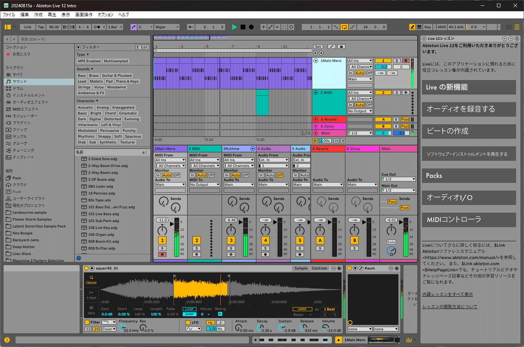Image resolution: width=524 pixels, height=347 pixels.
Task: Click the 内蔵レッスンをすべて表示 link
Action: click(448, 295)
